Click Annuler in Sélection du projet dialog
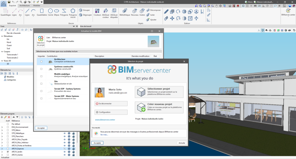The image size is (296, 159). click(x=182, y=143)
